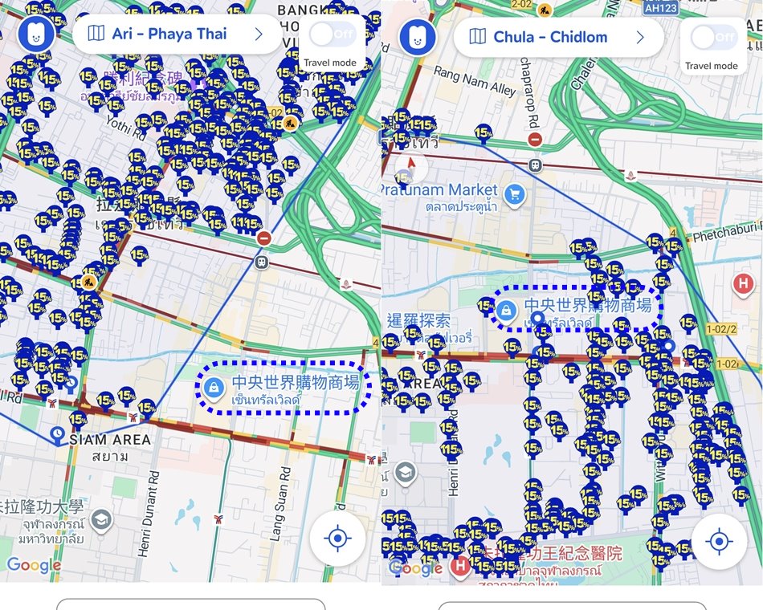Viewport: 763px width, 610px height.
Task: Tap the folded map icon in Ari - Phaya Thai pill
Action: [96, 34]
